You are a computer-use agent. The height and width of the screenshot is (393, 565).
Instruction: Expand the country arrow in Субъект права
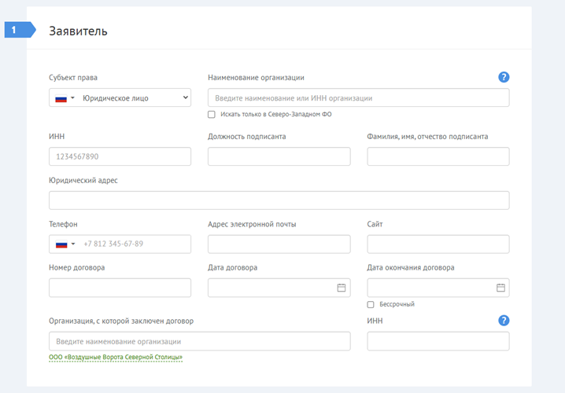72,98
